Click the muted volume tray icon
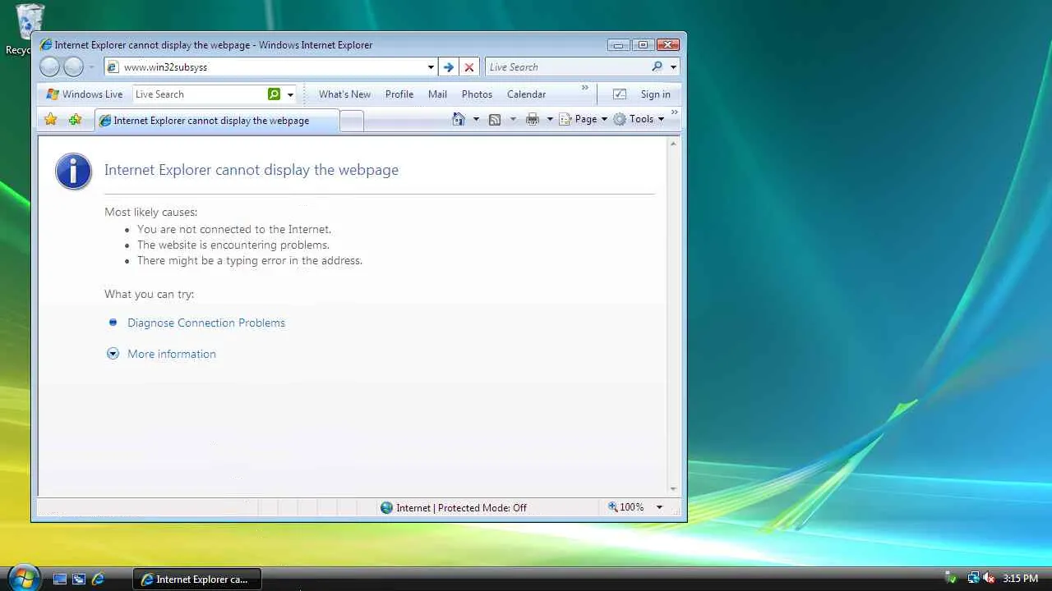Screen dimensions: 1052x591 (989, 579)
